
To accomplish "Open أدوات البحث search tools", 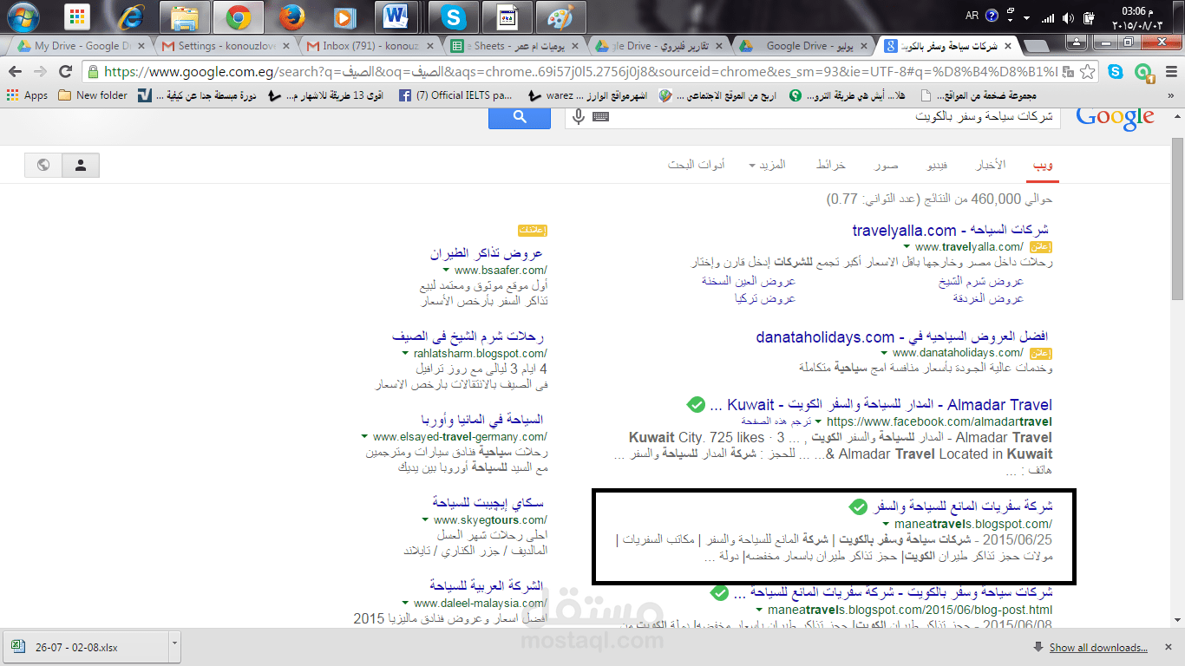I will (x=696, y=165).
